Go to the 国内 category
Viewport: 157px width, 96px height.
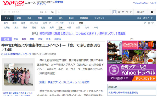[x=5, y=23]
